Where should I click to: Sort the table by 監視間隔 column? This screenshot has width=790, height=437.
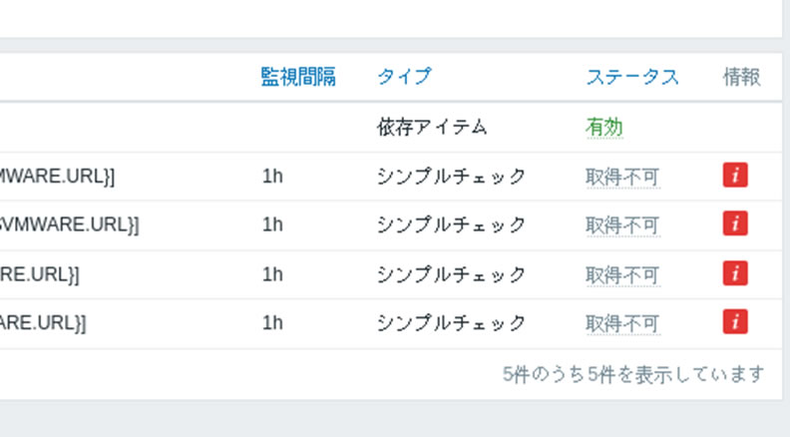pyautogui.click(x=298, y=77)
